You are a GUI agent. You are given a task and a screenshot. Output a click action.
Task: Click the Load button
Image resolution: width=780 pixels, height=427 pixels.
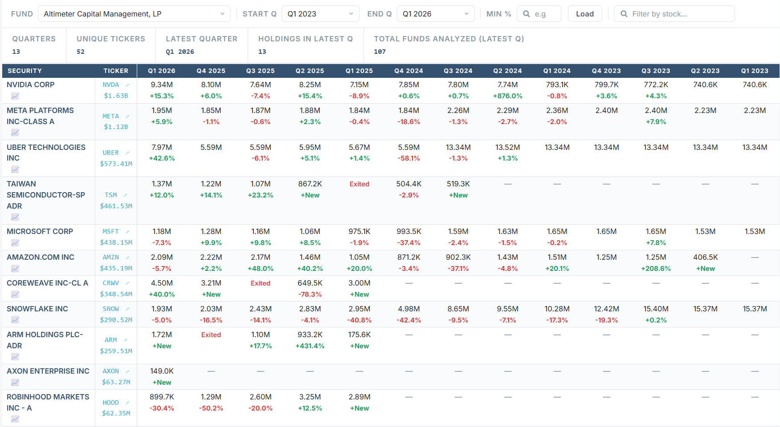click(x=585, y=14)
